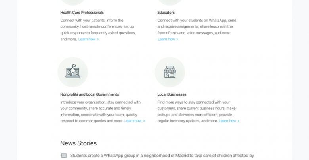
Task: Click chevron arrow after Health Care Learn how
Action: (x=98, y=39)
